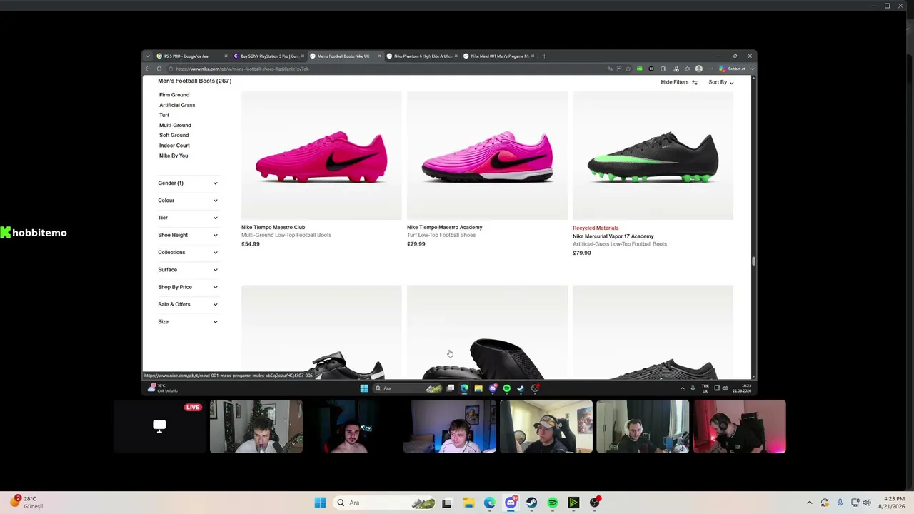Expand the Sale & Offers filter
Viewport: 914px width, 514px height.
pos(188,304)
